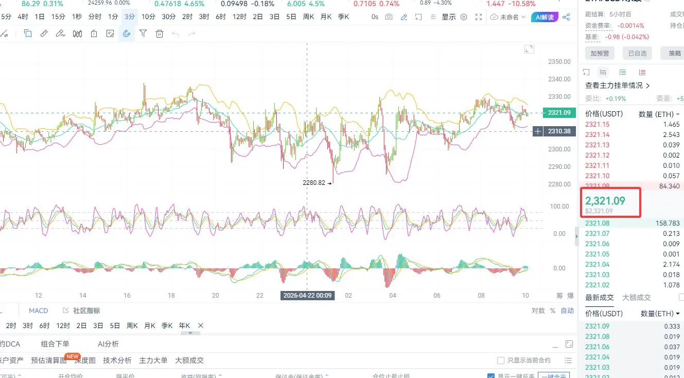Toggle the % percentage scale
Viewport: 684px width, 378px height.
pyautogui.click(x=553, y=311)
